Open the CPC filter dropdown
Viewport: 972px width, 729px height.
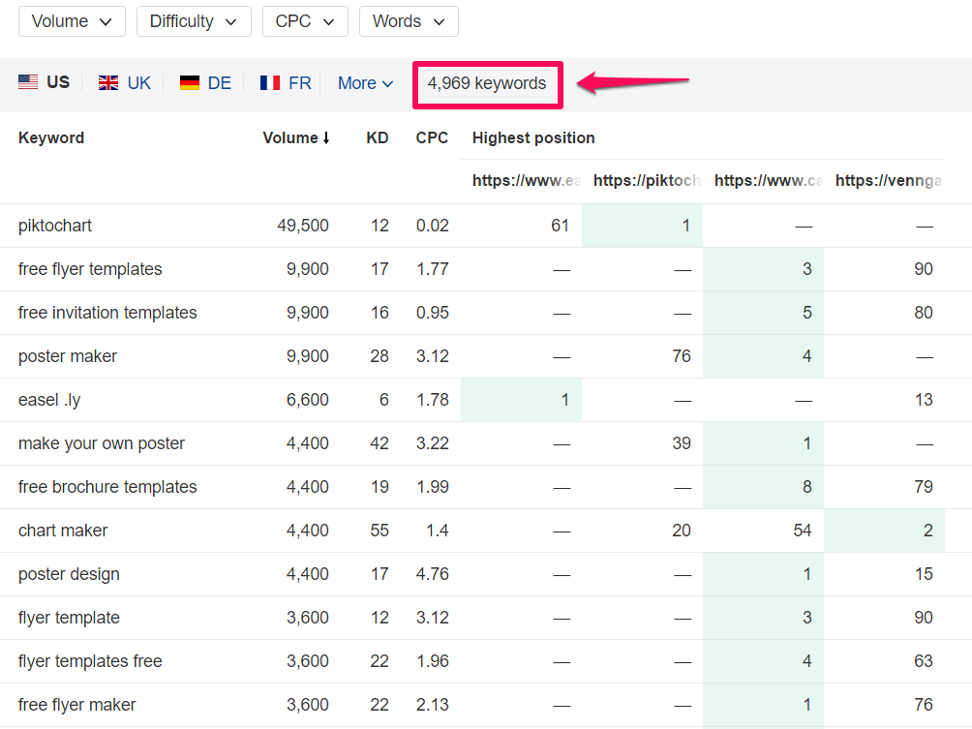point(305,21)
